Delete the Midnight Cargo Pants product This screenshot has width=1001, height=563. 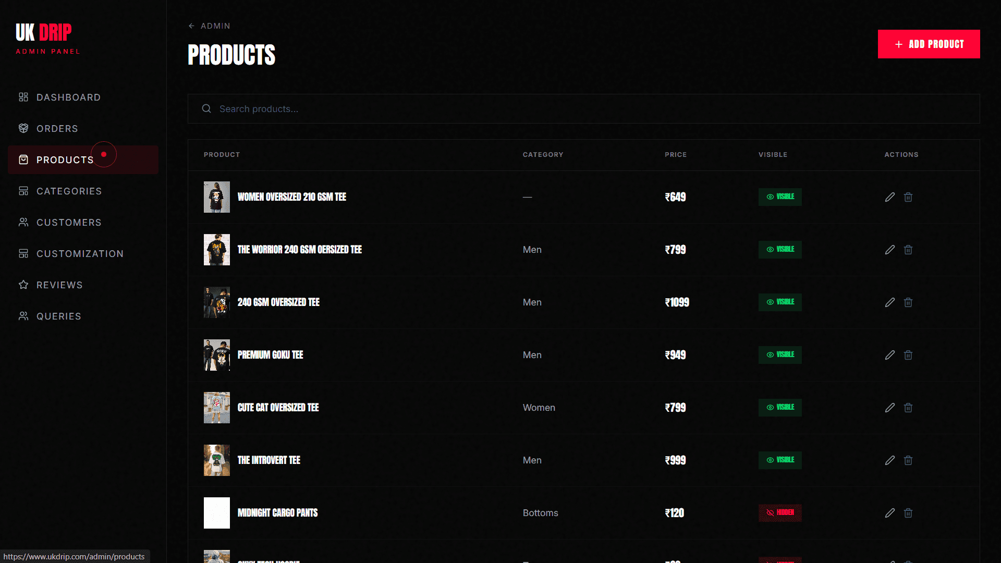pyautogui.click(x=908, y=513)
